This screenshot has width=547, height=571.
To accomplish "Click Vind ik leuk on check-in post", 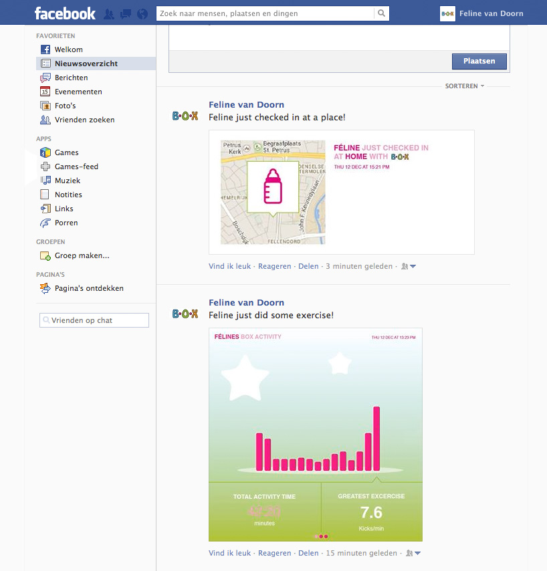I will pyautogui.click(x=229, y=266).
